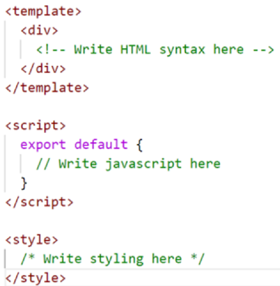Click the opening <script> tag
Image resolution: width=280 pixels, height=286 pixels.
coord(36,126)
